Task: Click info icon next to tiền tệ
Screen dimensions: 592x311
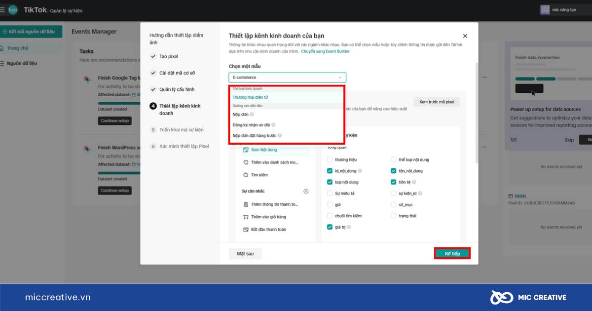Action: (414, 182)
